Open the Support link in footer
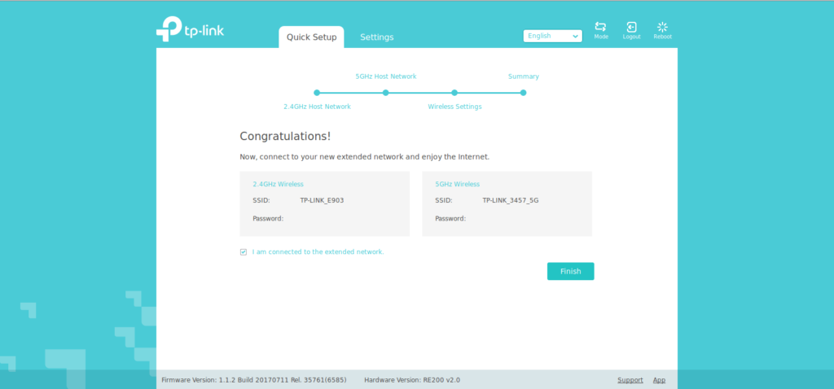The width and height of the screenshot is (834, 389). coord(630,380)
